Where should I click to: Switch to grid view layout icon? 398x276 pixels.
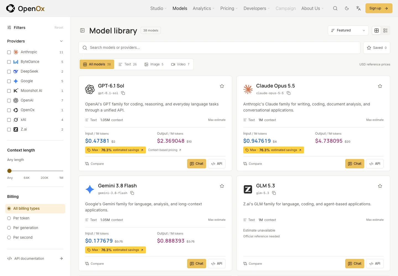[376, 30]
